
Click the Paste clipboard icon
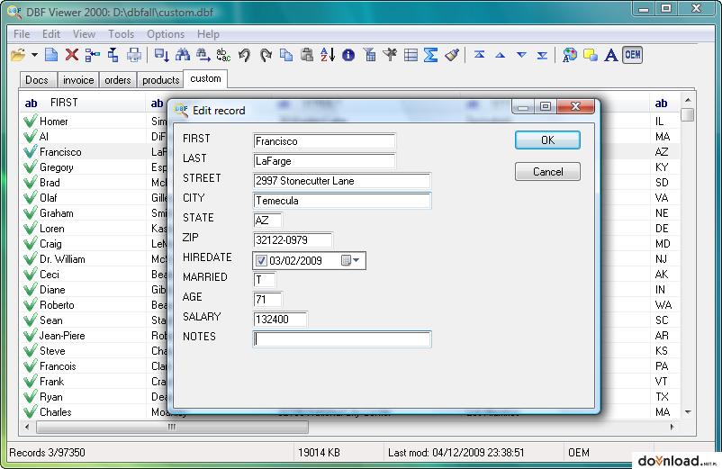(307, 55)
